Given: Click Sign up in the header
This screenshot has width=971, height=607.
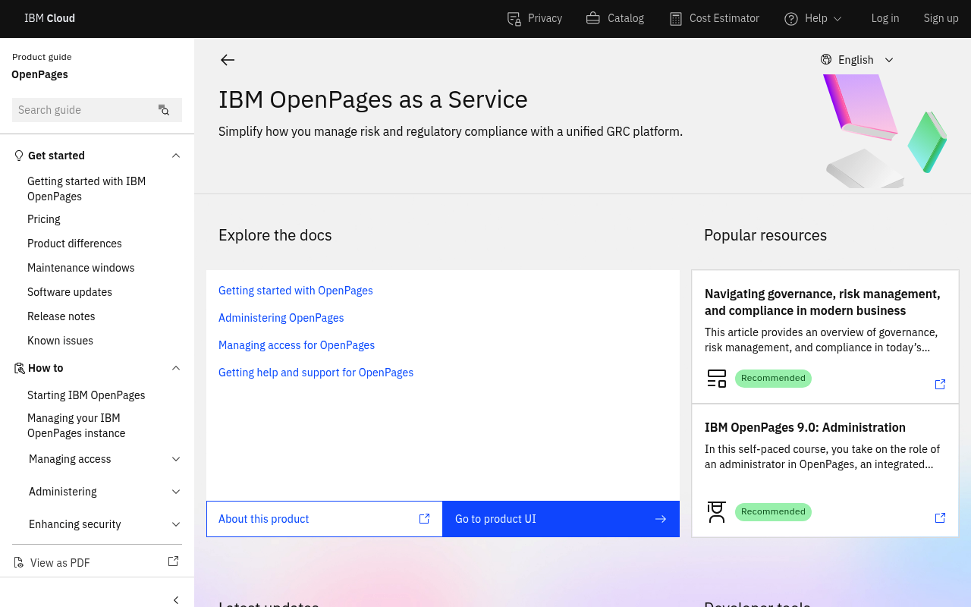Looking at the screenshot, I should [941, 19].
